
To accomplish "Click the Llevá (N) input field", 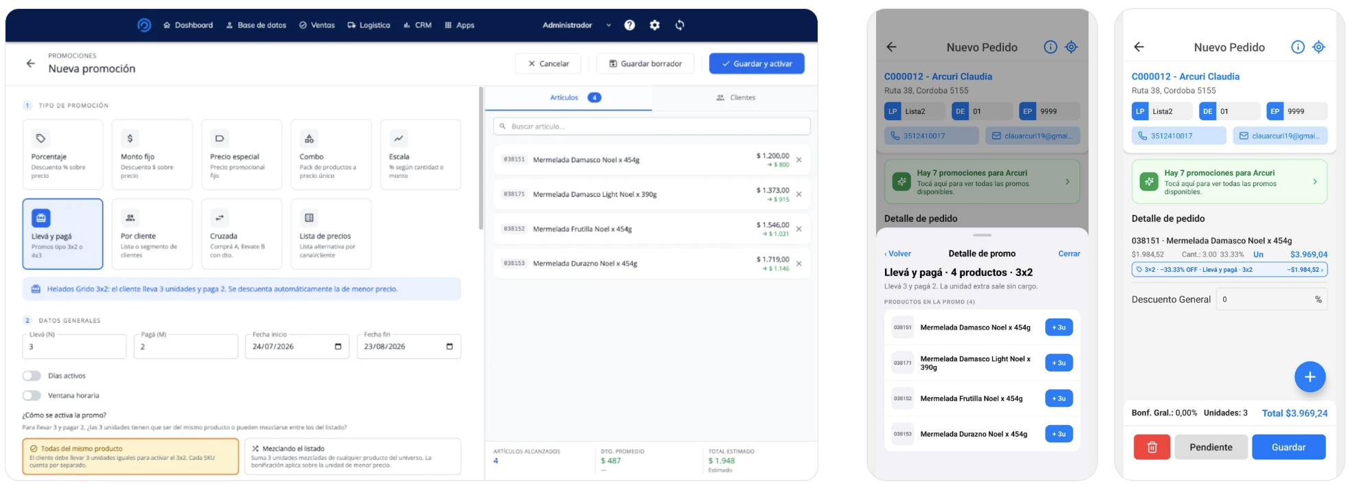I will click(x=74, y=347).
